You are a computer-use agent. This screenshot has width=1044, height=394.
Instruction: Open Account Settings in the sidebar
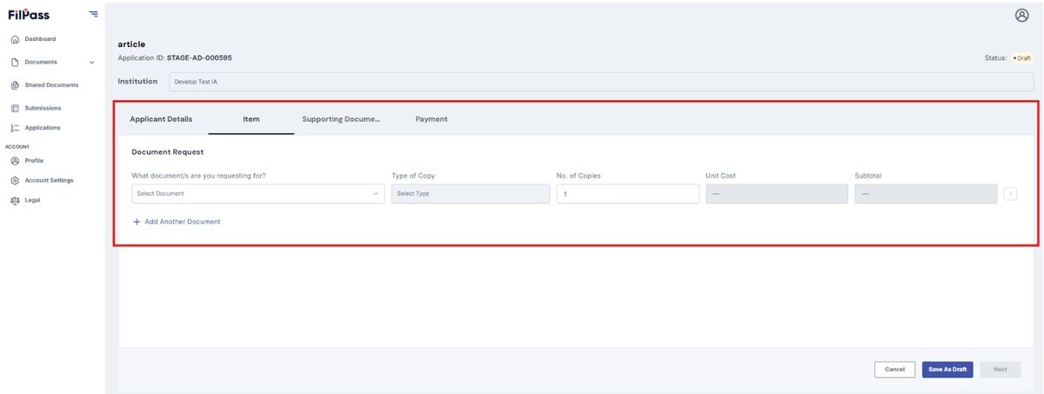click(49, 180)
